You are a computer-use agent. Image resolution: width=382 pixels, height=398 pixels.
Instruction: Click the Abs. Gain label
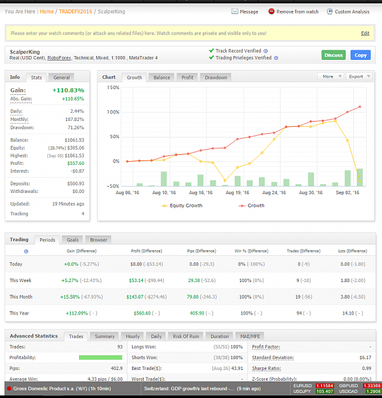point(21,99)
